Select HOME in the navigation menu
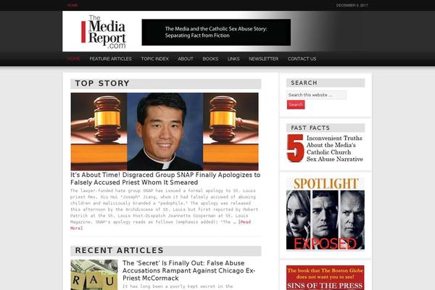 tap(74, 59)
